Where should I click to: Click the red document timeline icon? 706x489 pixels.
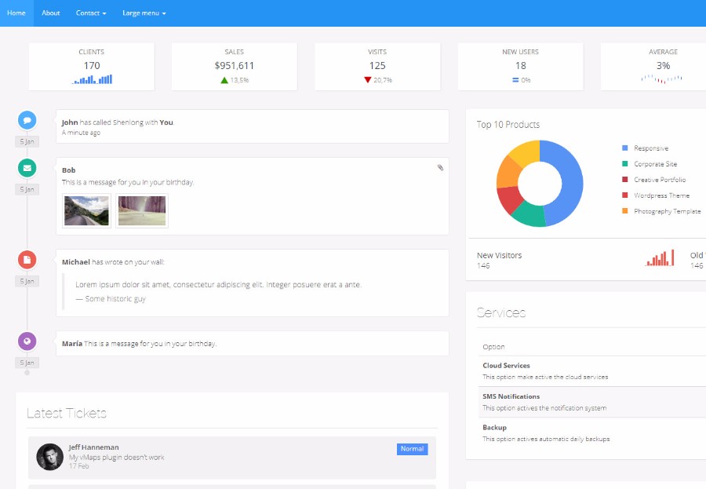point(27,260)
